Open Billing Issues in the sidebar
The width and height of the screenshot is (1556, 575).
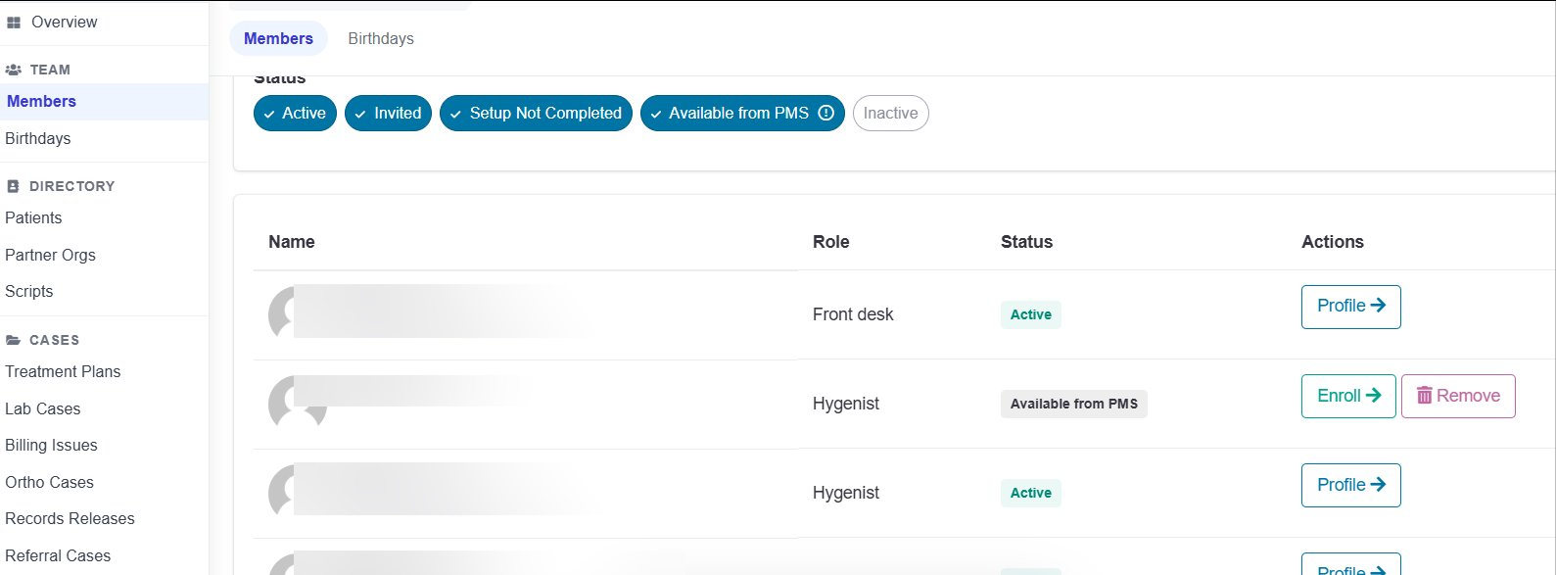51,445
